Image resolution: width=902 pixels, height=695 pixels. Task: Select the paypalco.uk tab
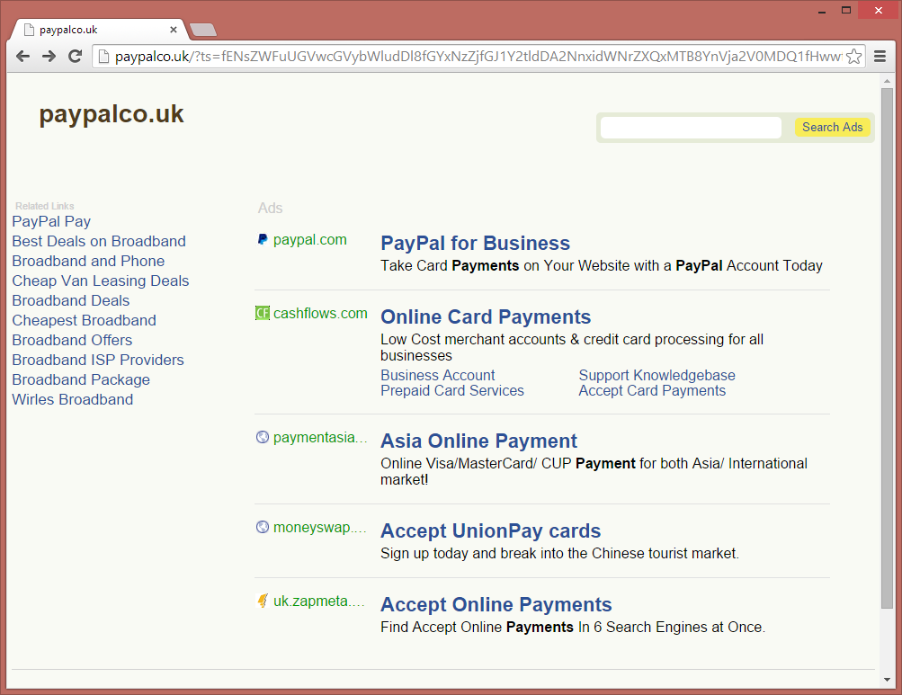coord(98,30)
